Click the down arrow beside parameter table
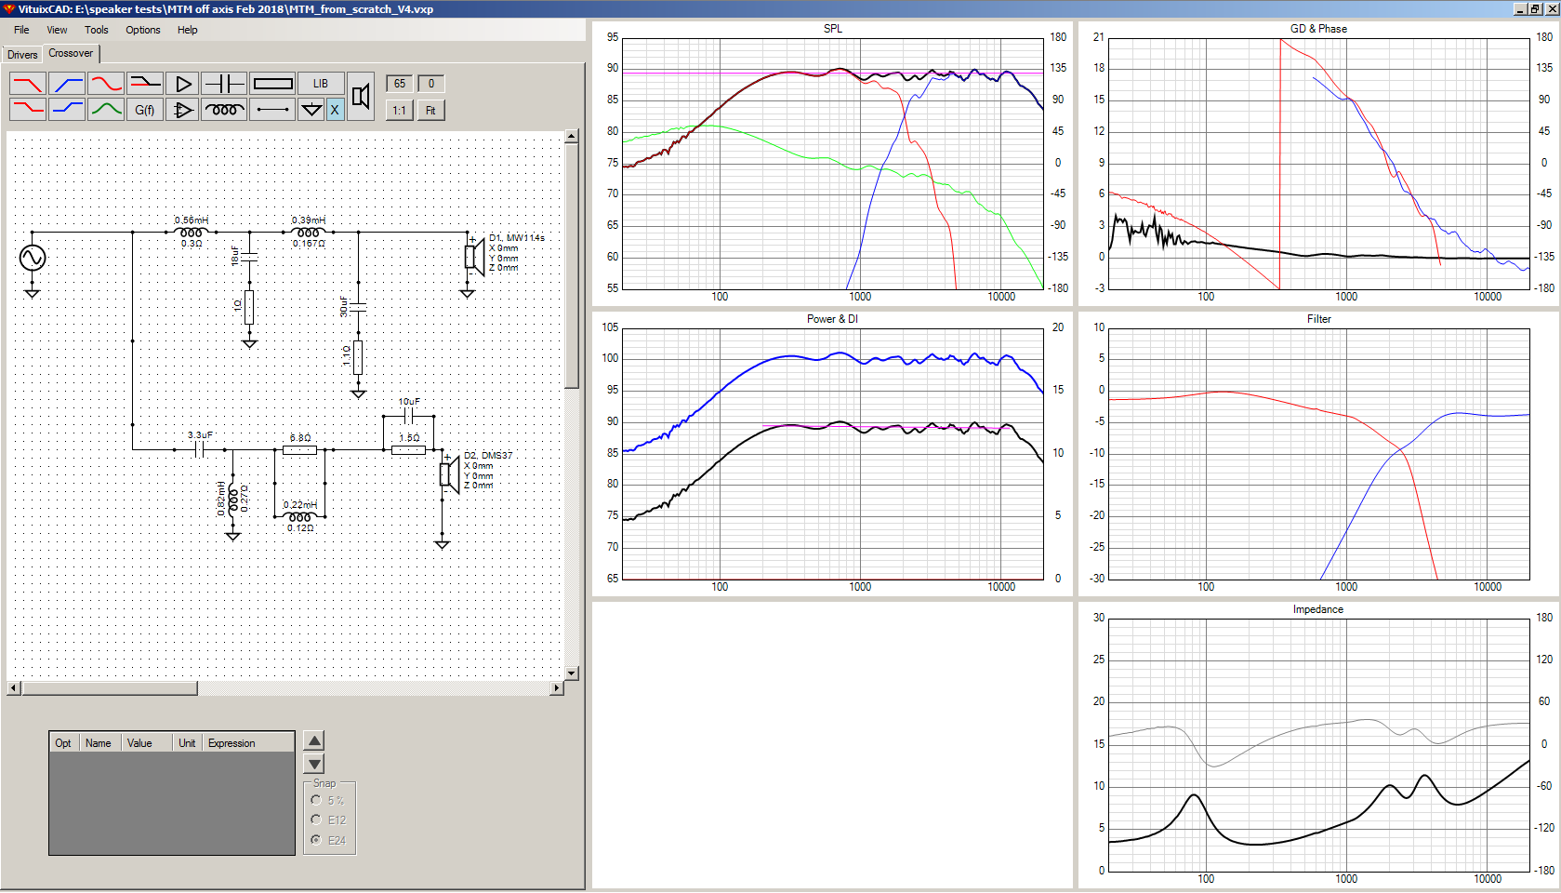Viewport: 1561px width, 893px height. tap(314, 764)
